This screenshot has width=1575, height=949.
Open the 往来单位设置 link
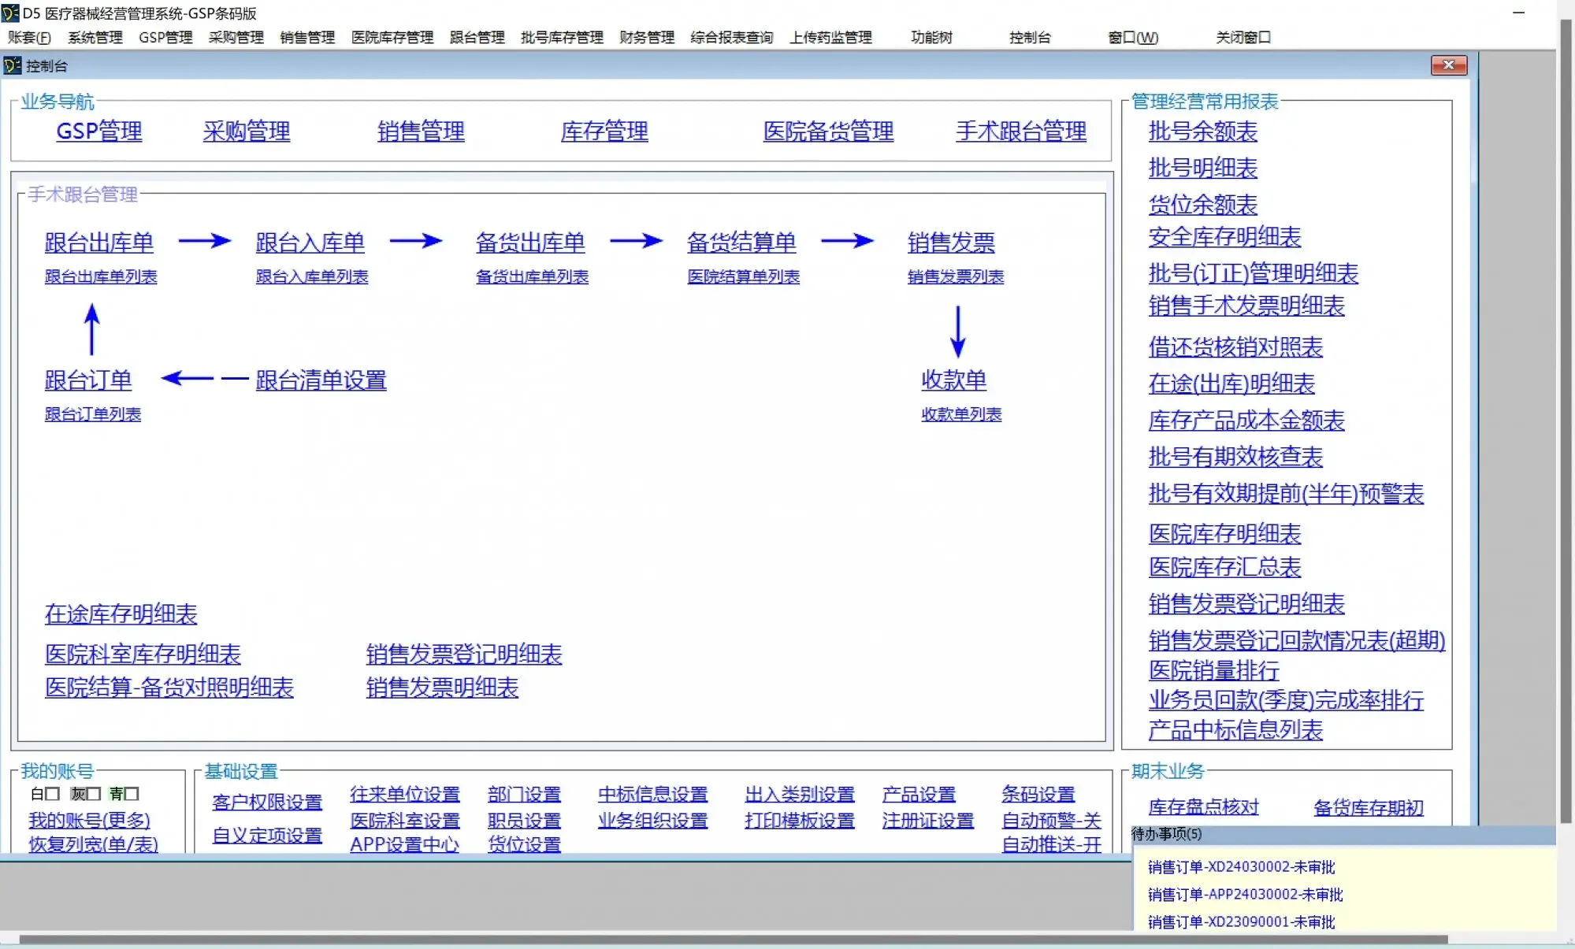pos(405,794)
